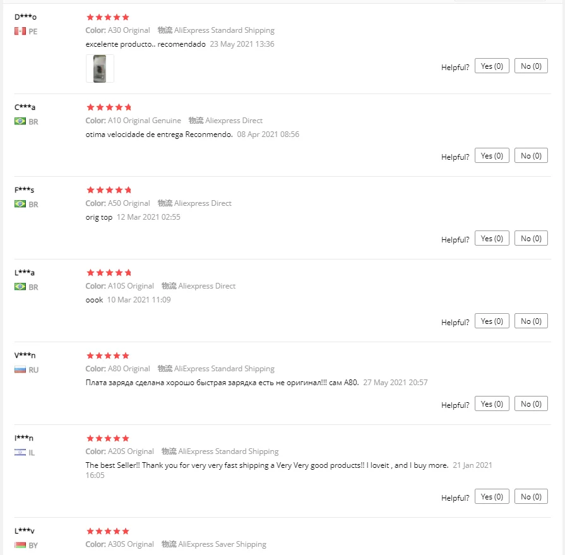Click Yes for L***a's 'oook' review
Viewport: 565px width, 555px height.
492,321
